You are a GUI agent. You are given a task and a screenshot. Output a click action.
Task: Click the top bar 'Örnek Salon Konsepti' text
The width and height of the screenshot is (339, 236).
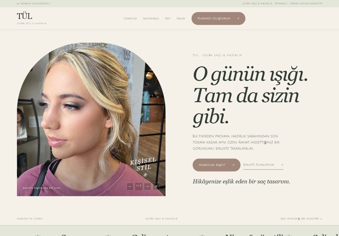pos(306,3)
